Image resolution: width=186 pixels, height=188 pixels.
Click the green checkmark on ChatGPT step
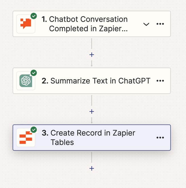(34, 73)
